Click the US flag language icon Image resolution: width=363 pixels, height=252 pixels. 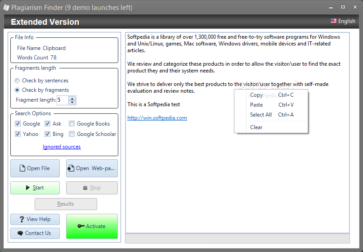point(333,21)
